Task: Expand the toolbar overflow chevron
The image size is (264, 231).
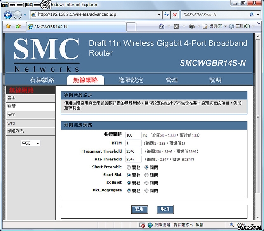Action: (259, 23)
